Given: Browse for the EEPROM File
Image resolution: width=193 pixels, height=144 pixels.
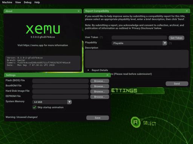Looking at the screenshot, I should (100, 97).
